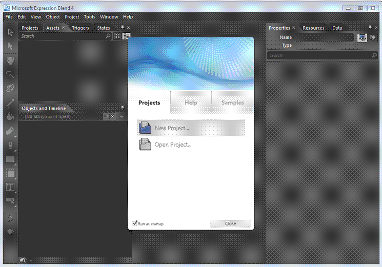
Task: Activate the Zoom magnifier tool
Action: coord(10,74)
